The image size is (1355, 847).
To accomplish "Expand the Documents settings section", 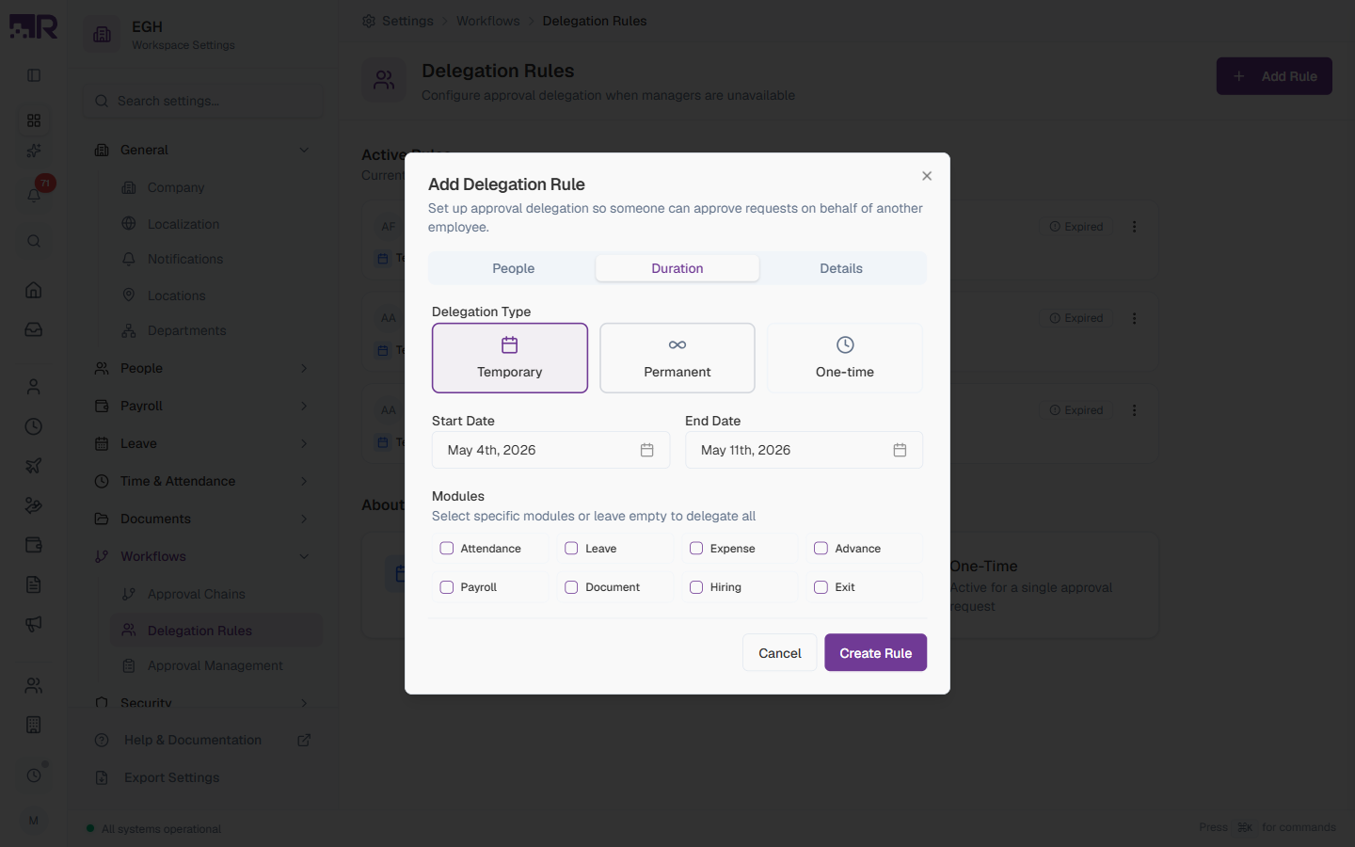I will click(203, 519).
